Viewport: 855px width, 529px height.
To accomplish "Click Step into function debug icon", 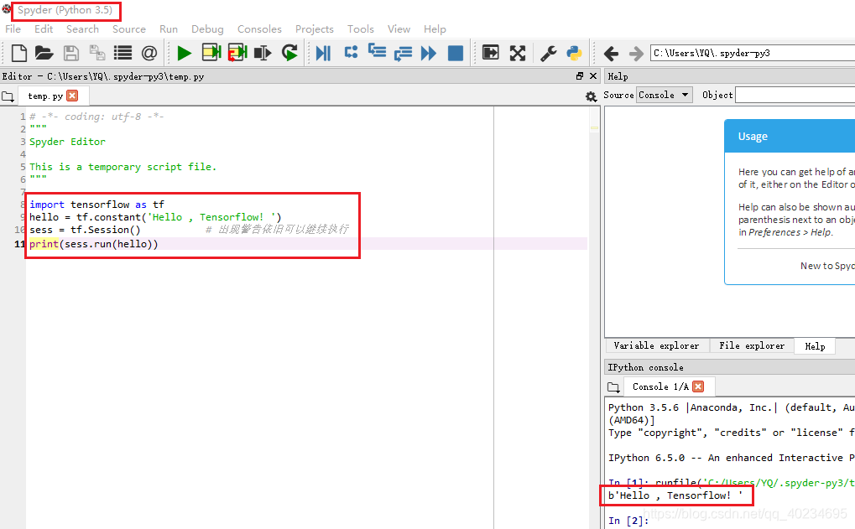I will 377,51.
